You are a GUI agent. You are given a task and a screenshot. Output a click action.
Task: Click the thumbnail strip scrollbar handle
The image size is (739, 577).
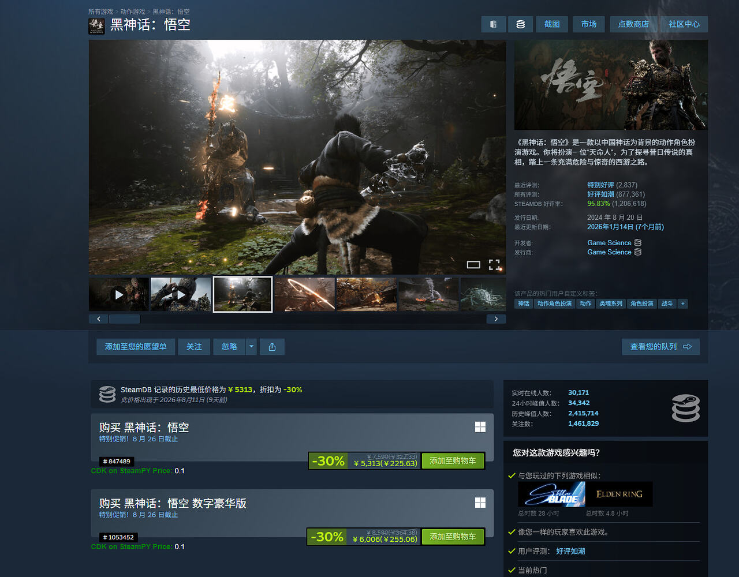(x=125, y=319)
